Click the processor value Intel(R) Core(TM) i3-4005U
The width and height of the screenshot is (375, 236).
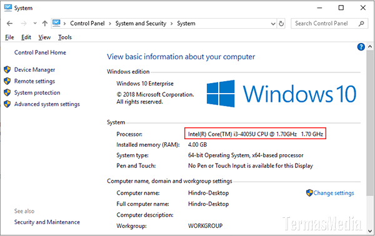[x=256, y=134]
